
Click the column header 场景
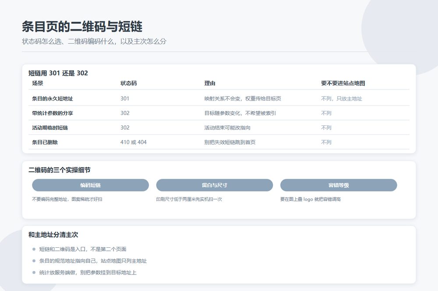pyautogui.click(x=37, y=83)
